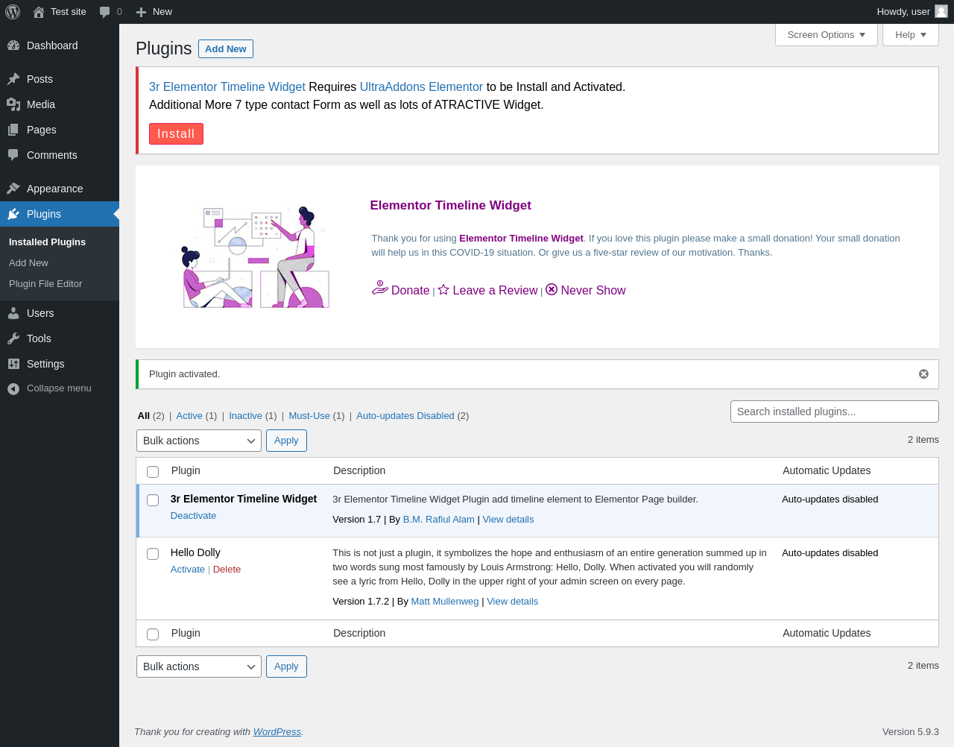954x747 pixels.
Task: Open the comments bubble in admin bar
Action: pos(105,12)
